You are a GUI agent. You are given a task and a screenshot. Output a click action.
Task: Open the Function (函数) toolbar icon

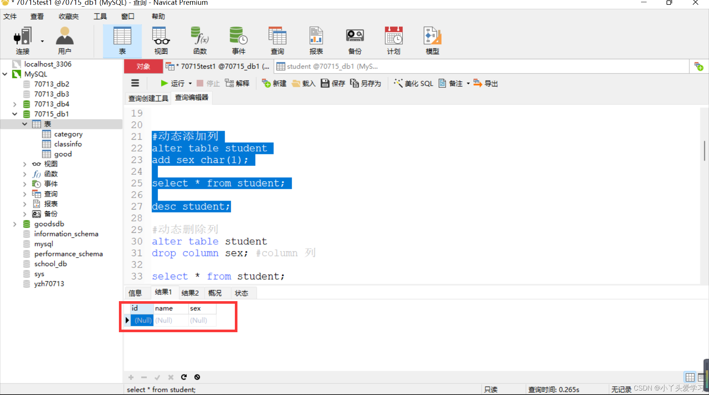(x=200, y=41)
